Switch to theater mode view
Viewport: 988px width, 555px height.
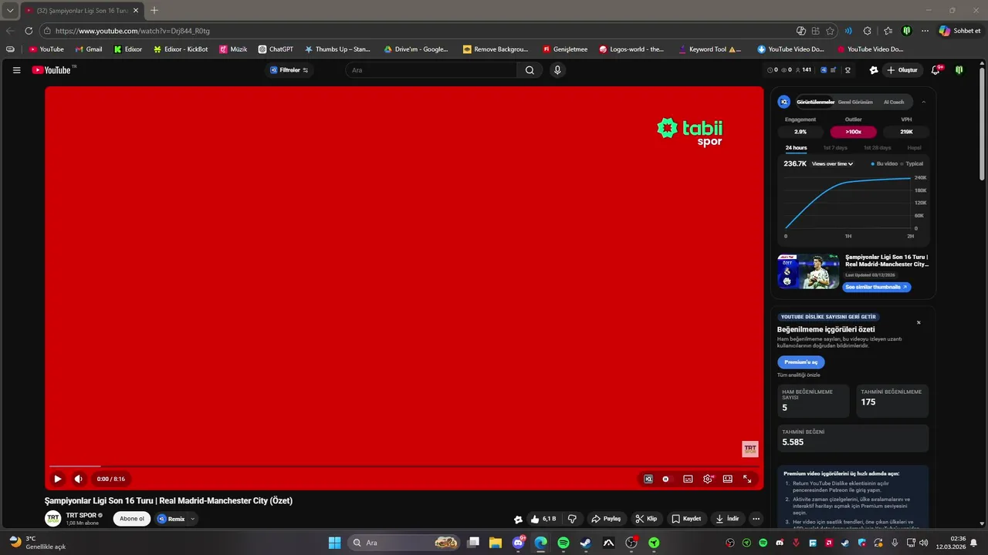727,479
